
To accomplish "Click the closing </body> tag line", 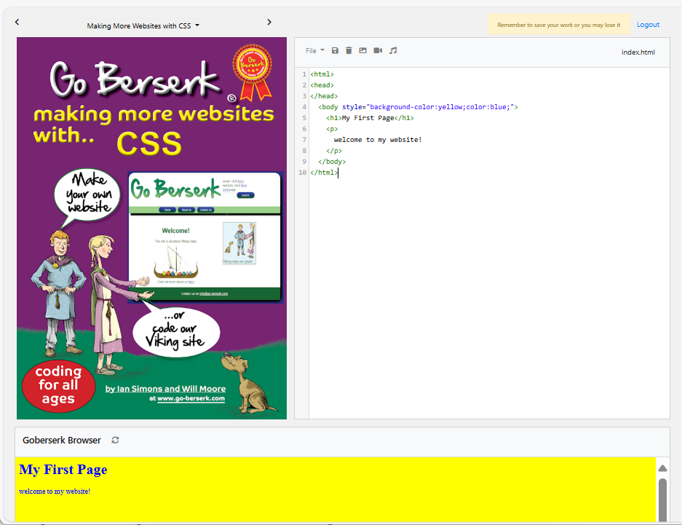I will (332, 162).
